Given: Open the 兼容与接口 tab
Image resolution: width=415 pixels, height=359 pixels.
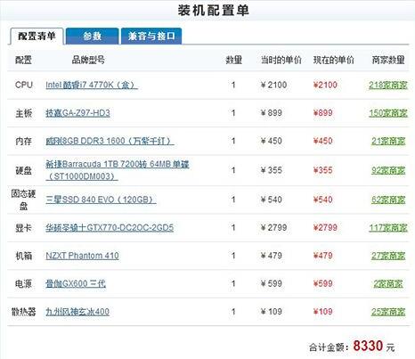Looking at the screenshot, I should point(151,37).
